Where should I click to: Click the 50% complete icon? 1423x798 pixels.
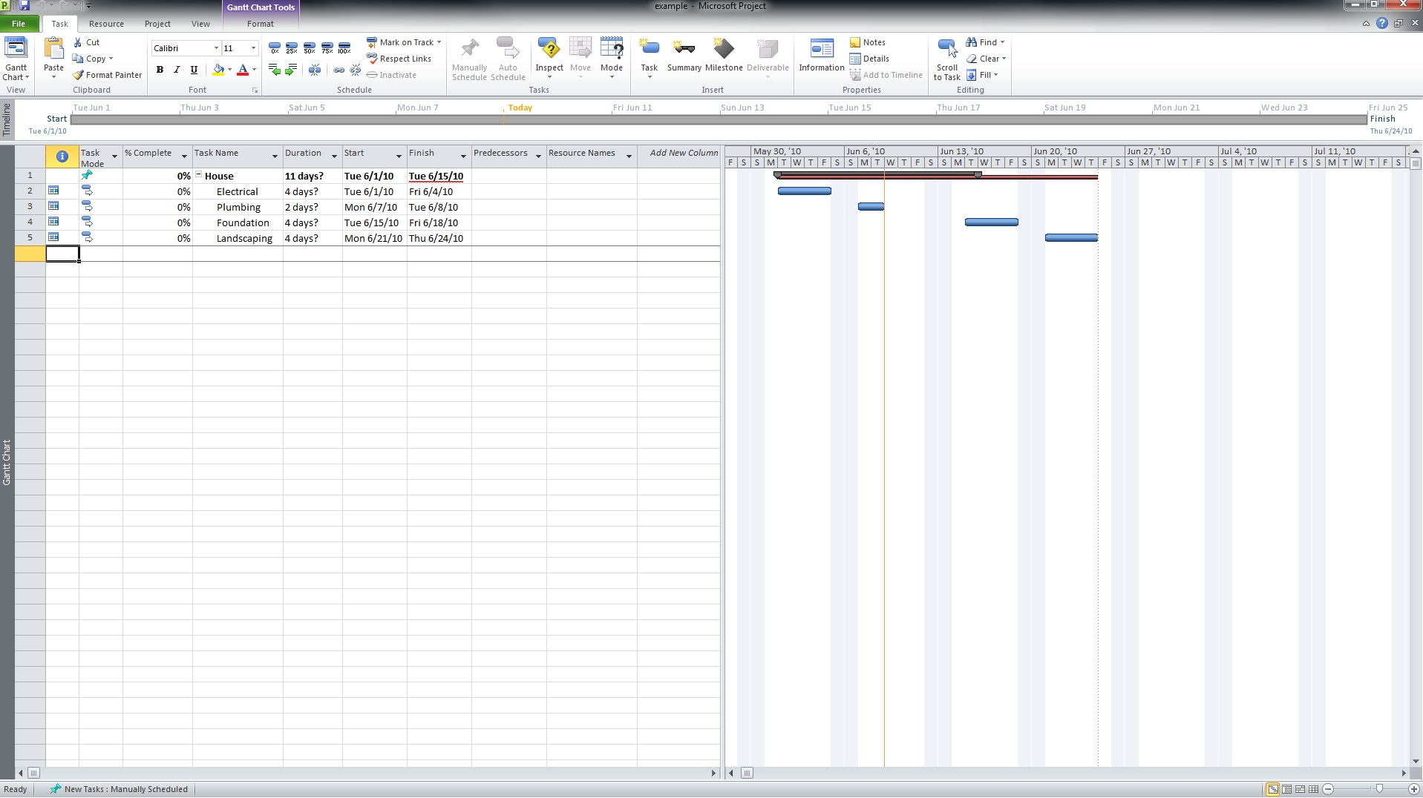click(x=310, y=49)
